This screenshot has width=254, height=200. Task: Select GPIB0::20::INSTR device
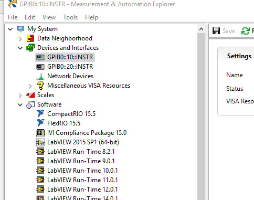[70, 67]
